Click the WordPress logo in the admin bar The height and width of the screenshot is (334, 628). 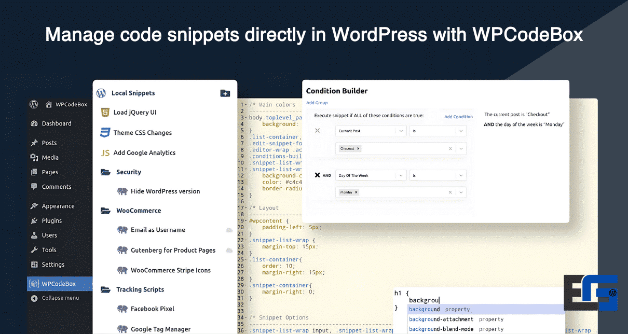[34, 104]
